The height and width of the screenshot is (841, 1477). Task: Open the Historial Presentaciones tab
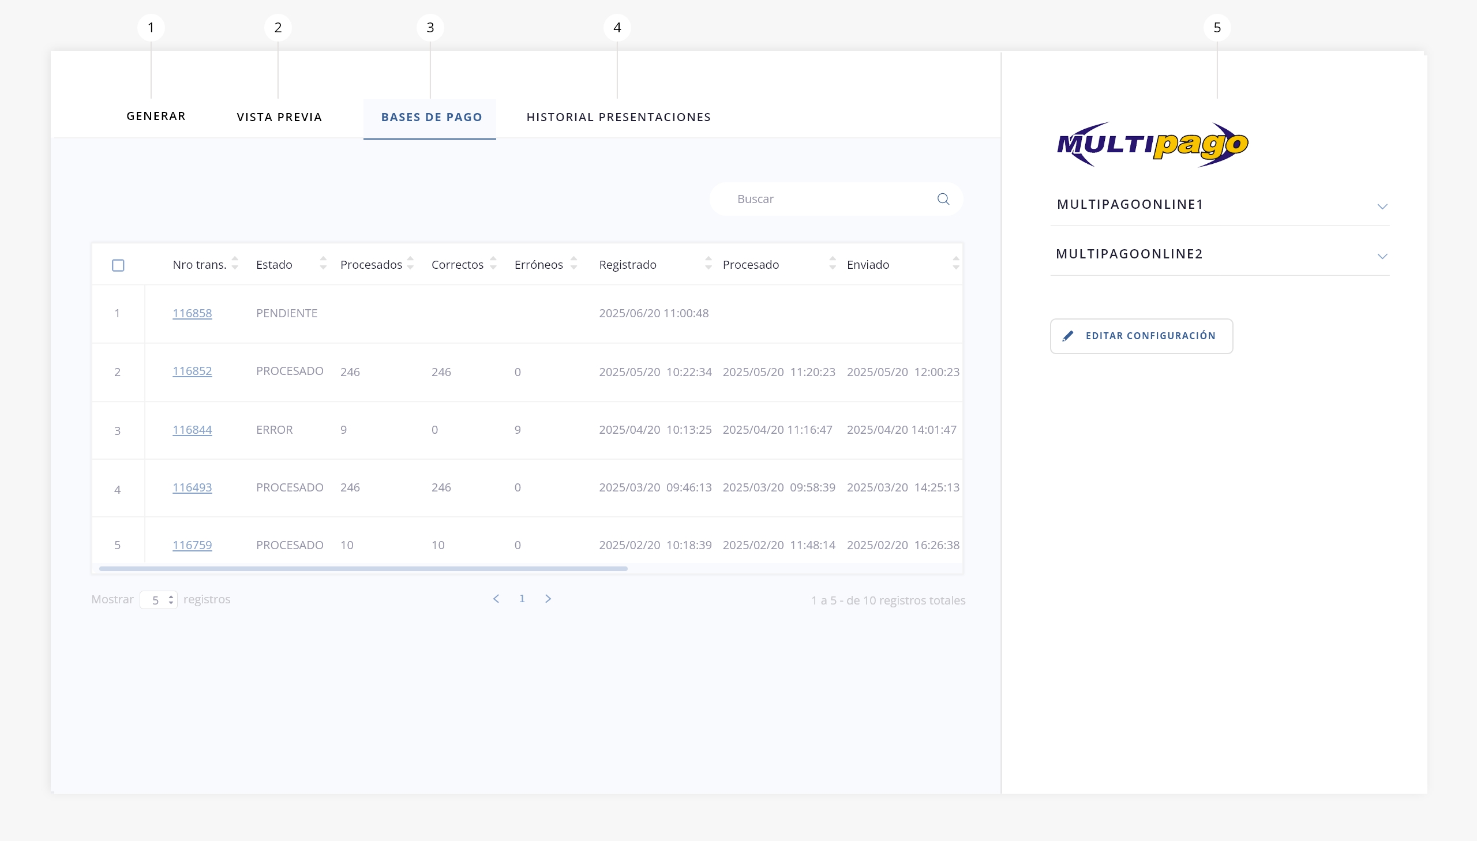(x=618, y=117)
